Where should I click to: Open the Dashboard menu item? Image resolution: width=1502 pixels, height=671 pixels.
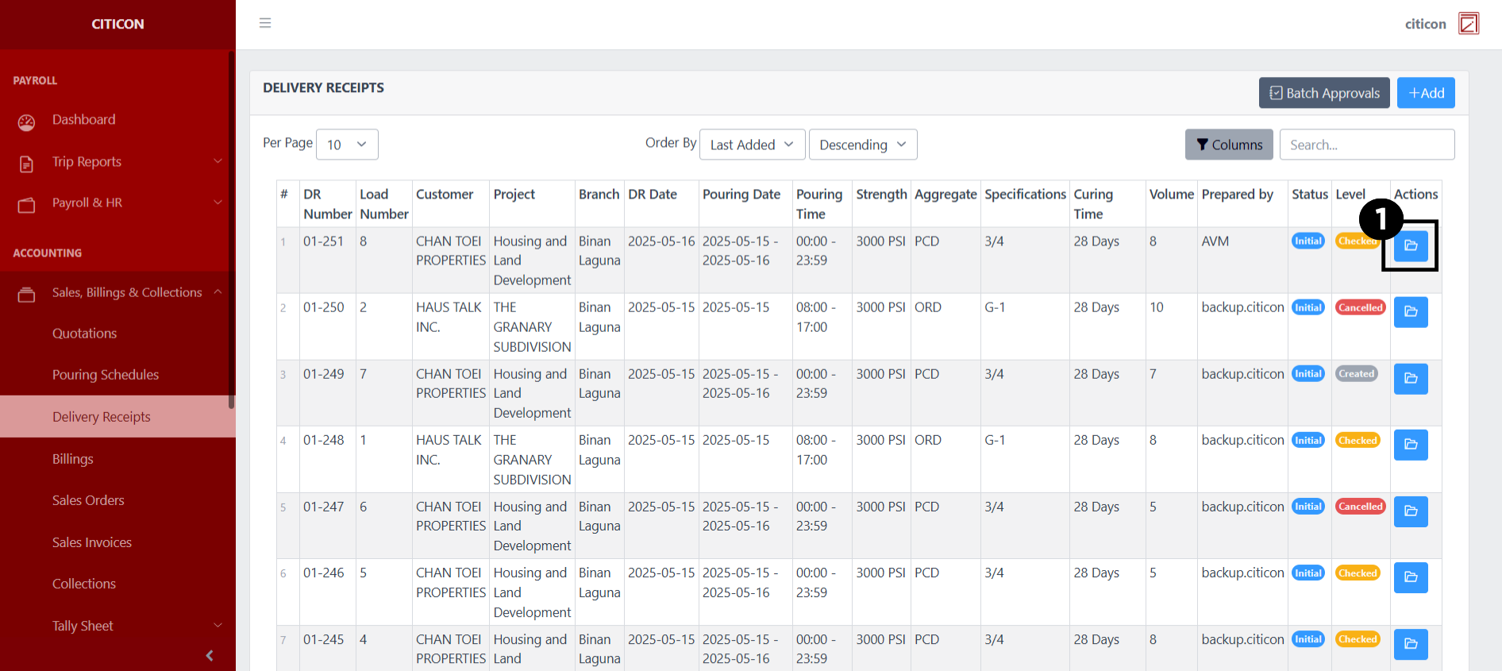tap(83, 120)
